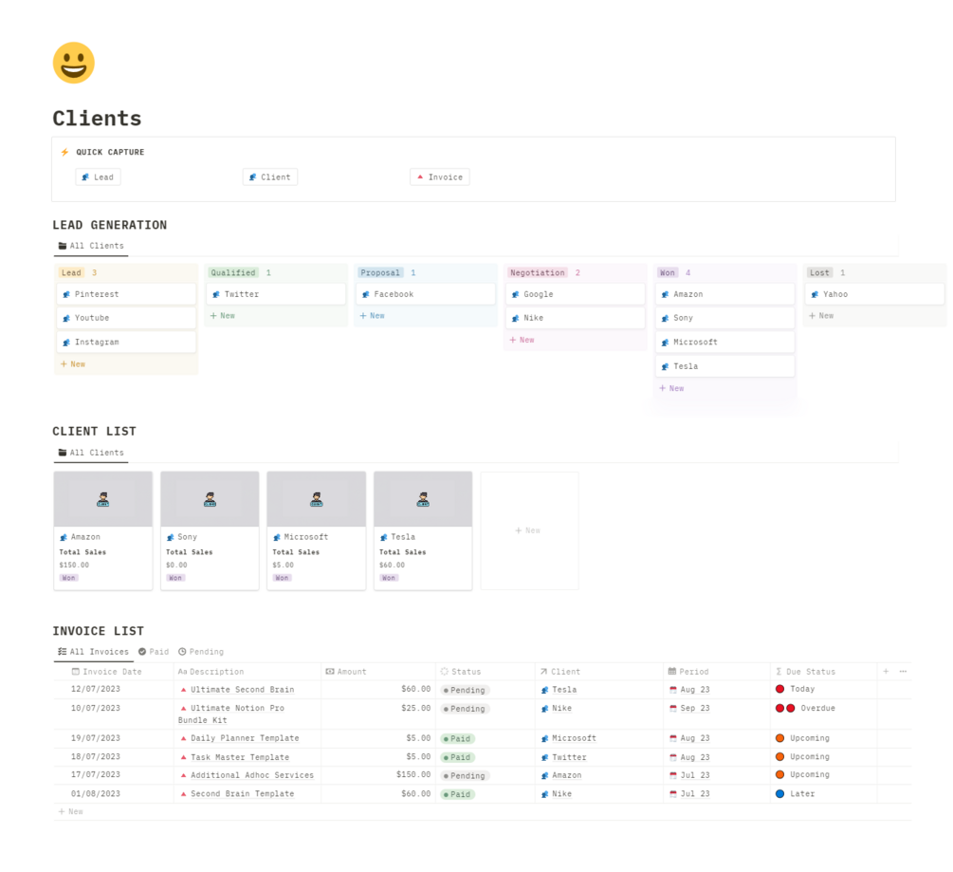Click the lightning bolt Quick Capture icon
Viewport: 953px width, 872px height.
(x=64, y=152)
